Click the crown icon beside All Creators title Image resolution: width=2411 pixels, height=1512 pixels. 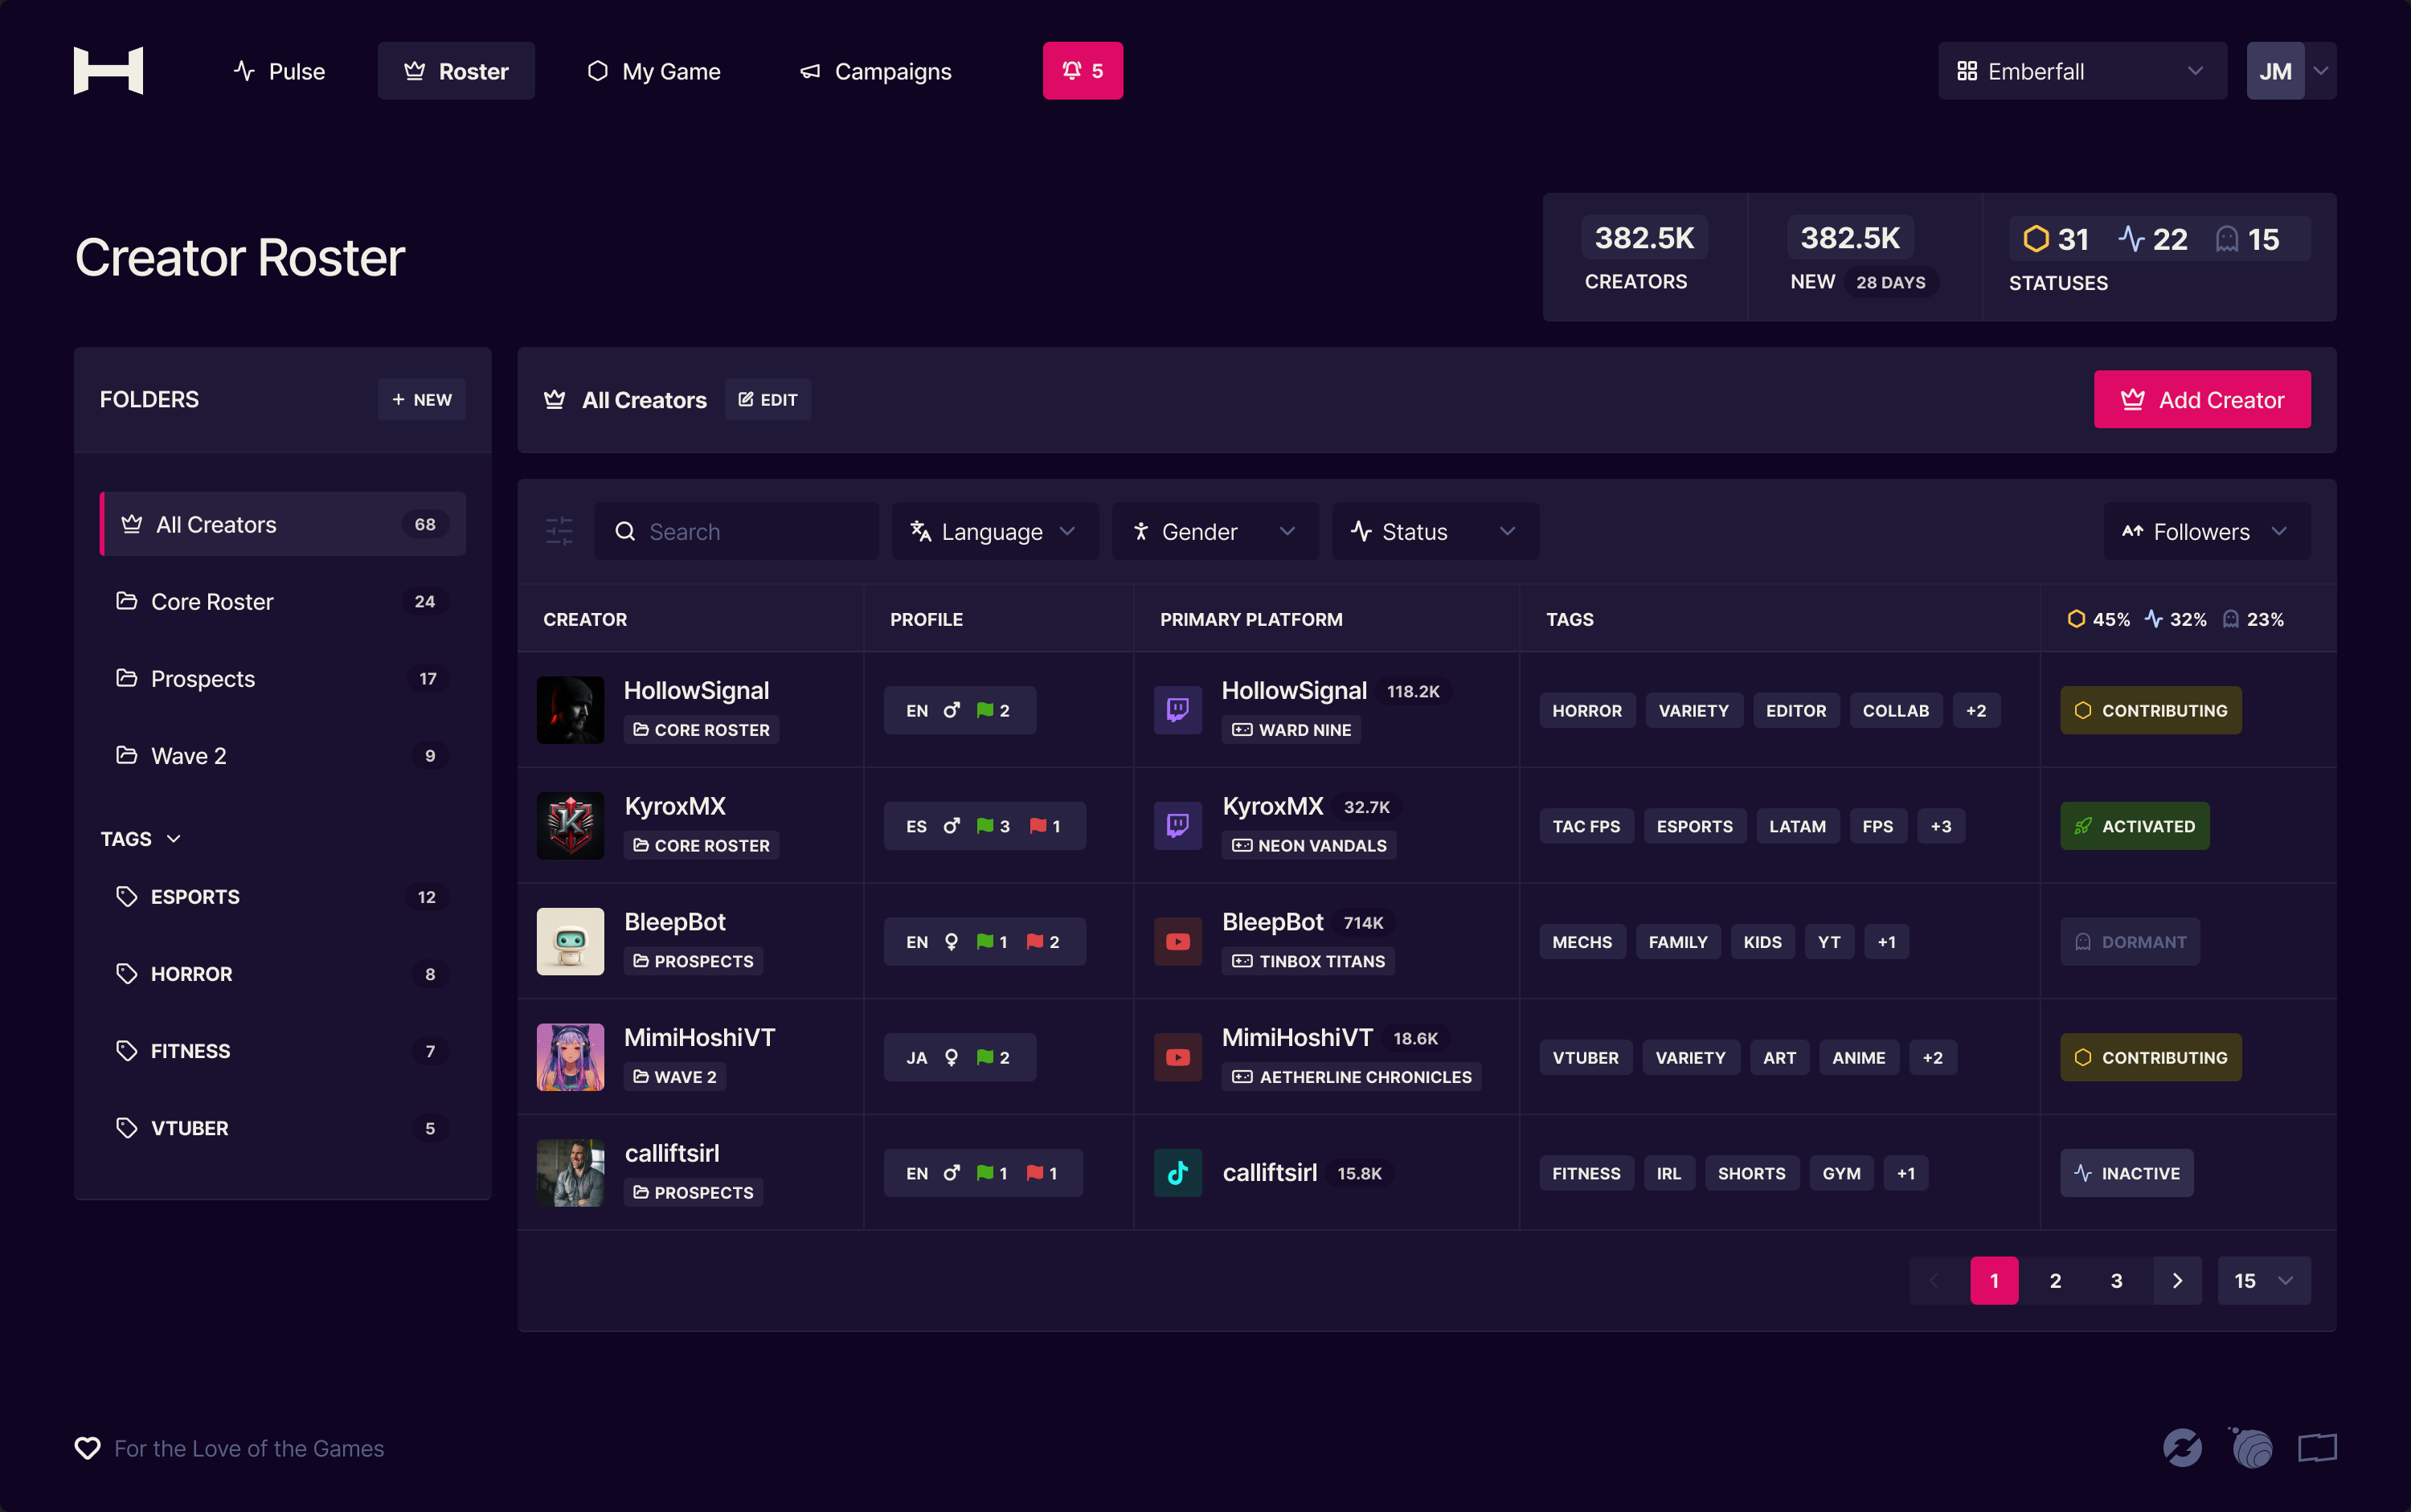coord(555,400)
